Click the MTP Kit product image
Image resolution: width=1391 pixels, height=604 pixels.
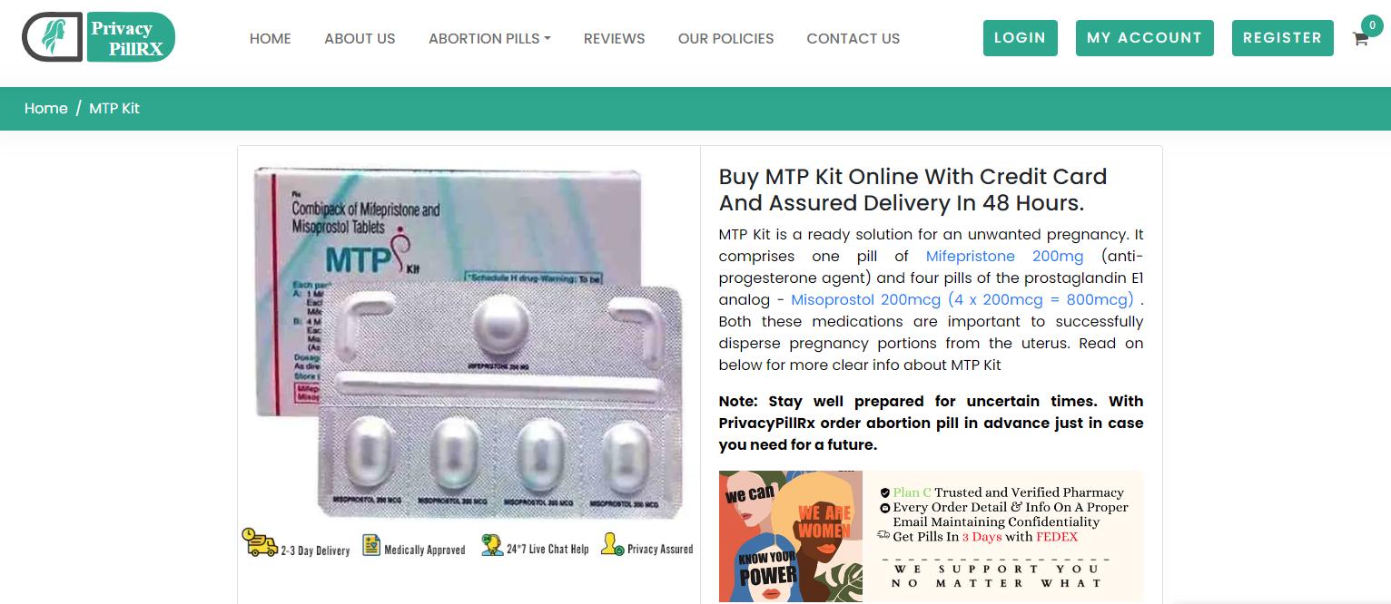coord(469,341)
